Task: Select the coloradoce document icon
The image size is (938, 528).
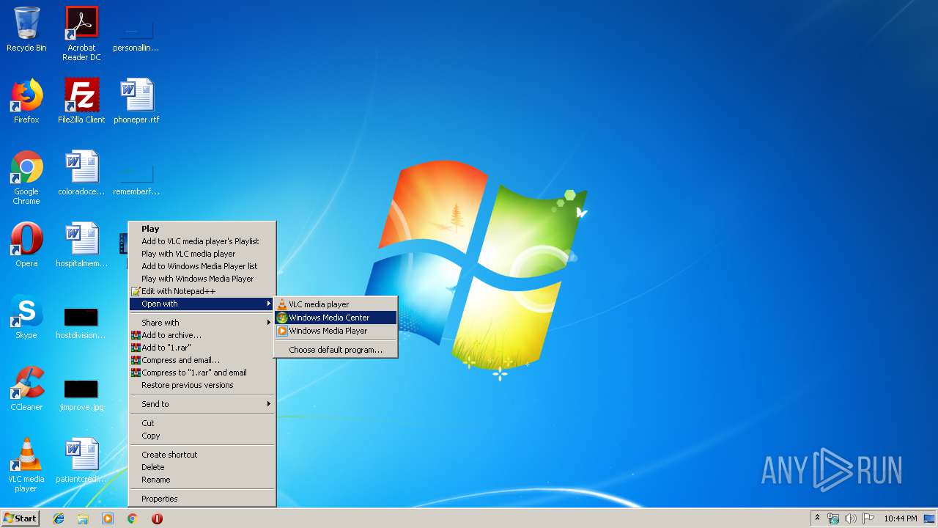Action: 81,173
